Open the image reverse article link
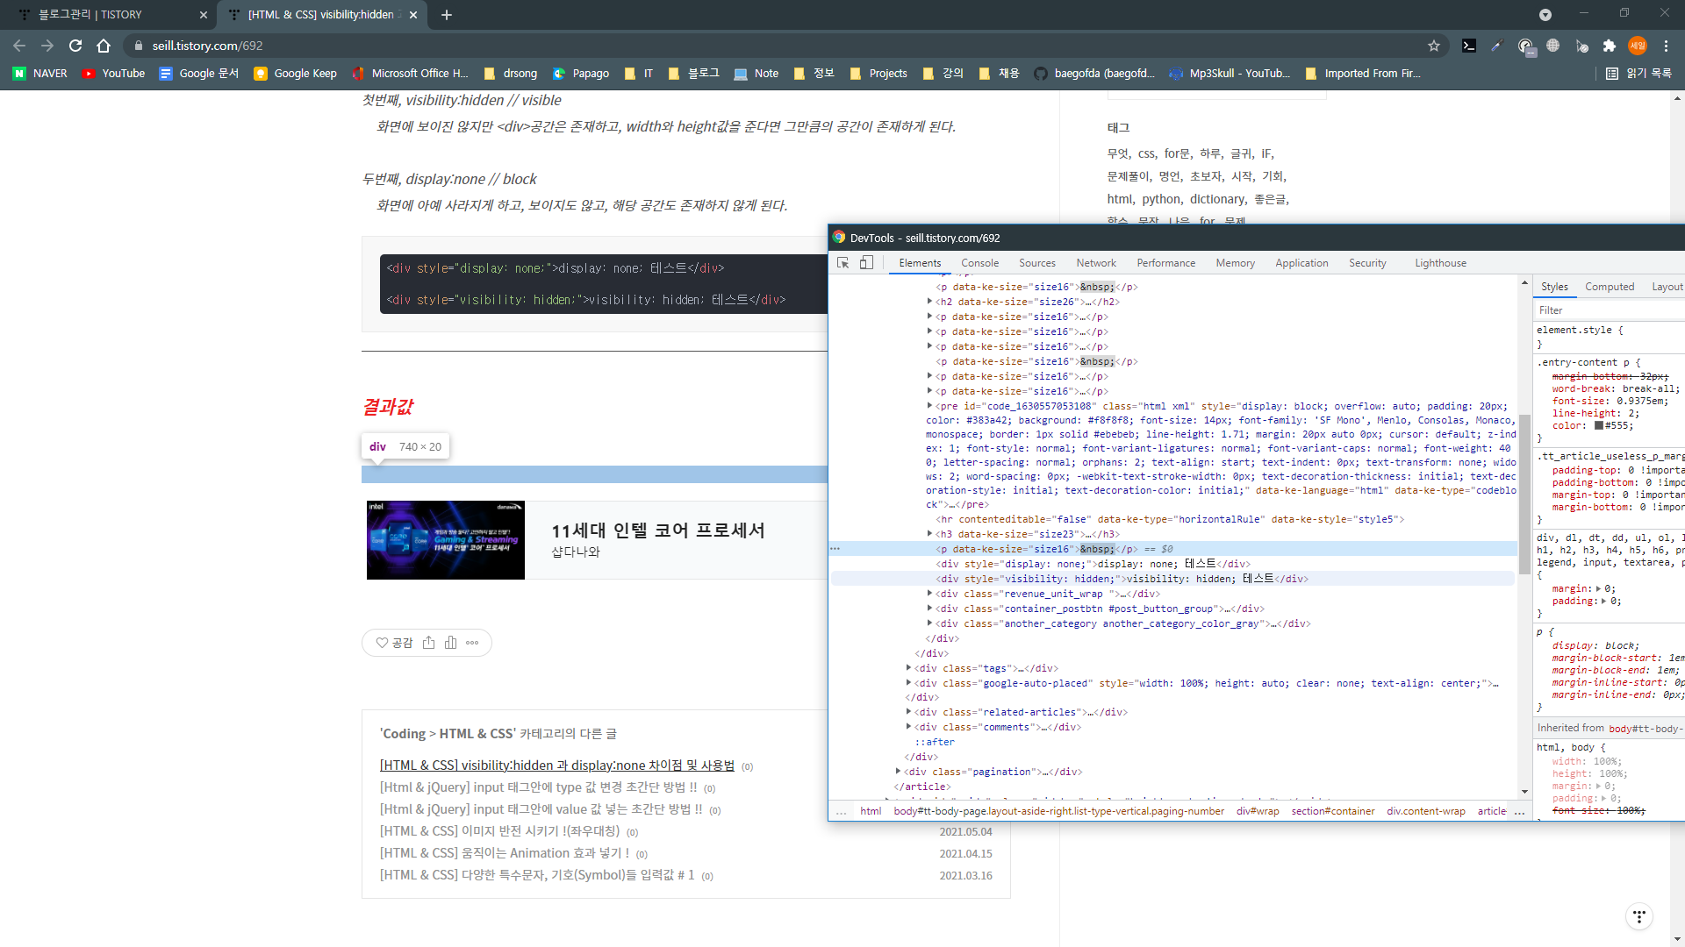The image size is (1685, 947). (x=499, y=831)
